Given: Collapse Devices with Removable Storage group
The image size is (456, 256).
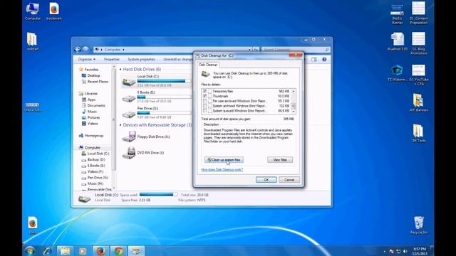Looking at the screenshot, I should 120,125.
